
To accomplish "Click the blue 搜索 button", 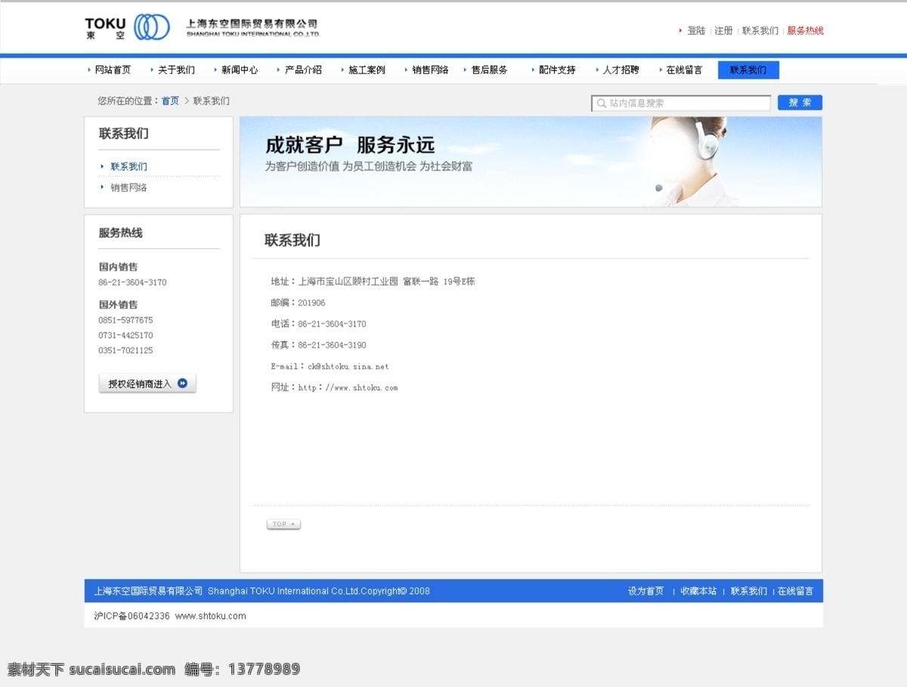I will pos(800,103).
